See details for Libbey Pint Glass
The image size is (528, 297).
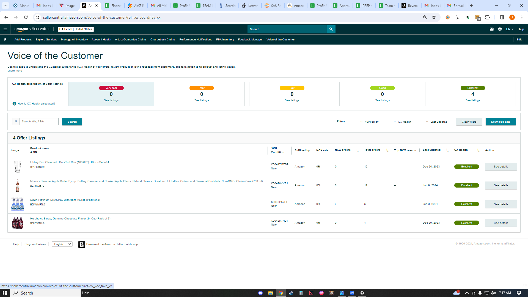(x=501, y=167)
